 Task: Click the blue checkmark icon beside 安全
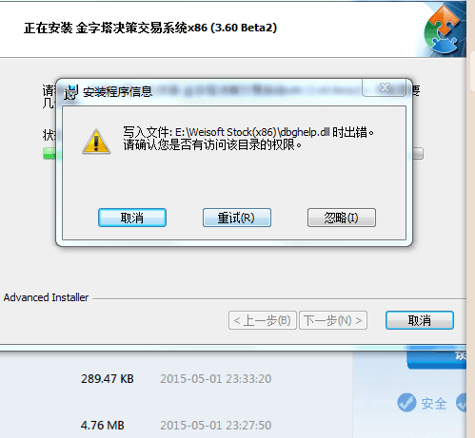(406, 403)
